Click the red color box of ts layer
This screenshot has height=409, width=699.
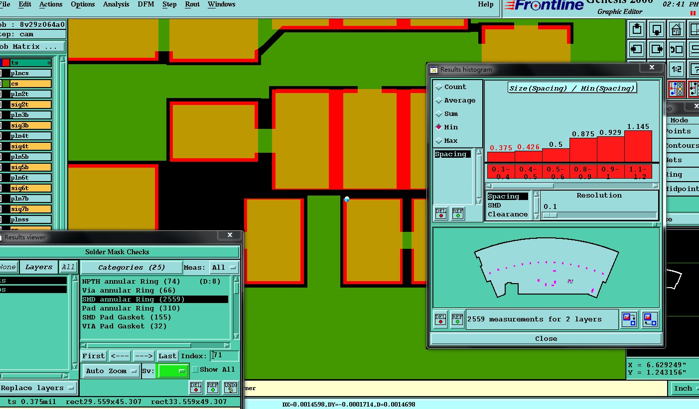pyautogui.click(x=5, y=63)
